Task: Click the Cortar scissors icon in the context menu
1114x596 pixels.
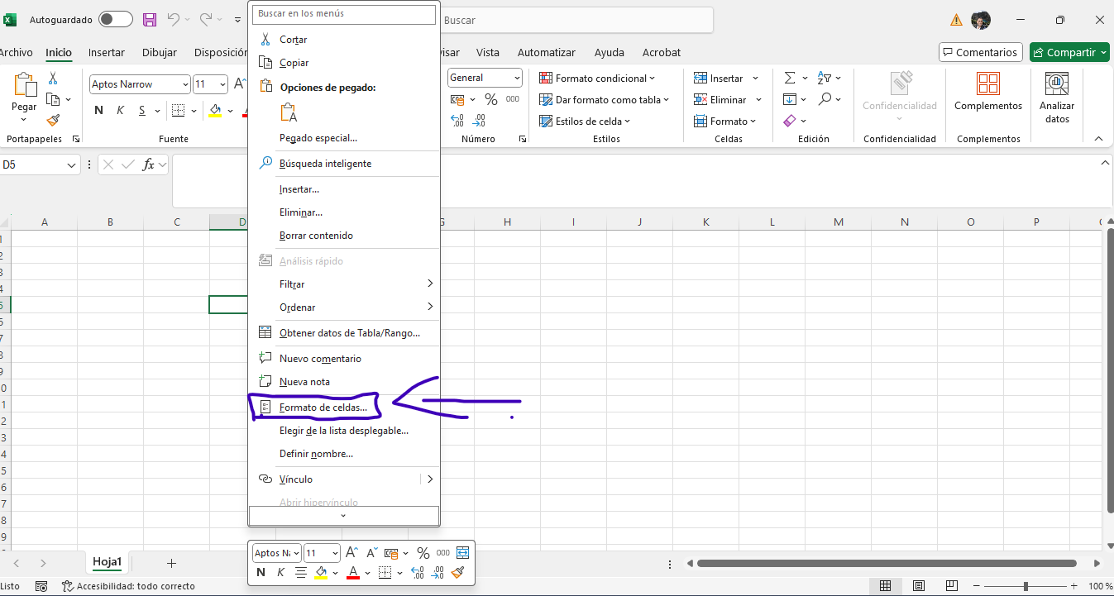Action: (x=266, y=38)
